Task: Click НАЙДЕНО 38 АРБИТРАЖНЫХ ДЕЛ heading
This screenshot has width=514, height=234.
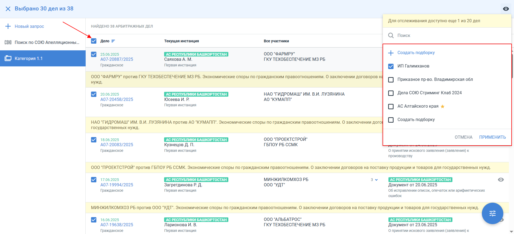Action: 122,26
